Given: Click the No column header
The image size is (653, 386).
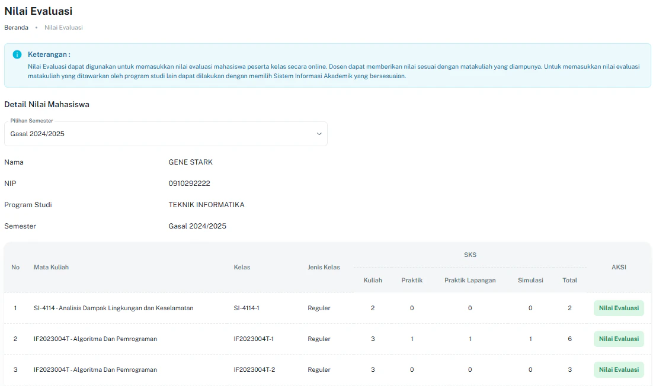Looking at the screenshot, I should click(15, 268).
